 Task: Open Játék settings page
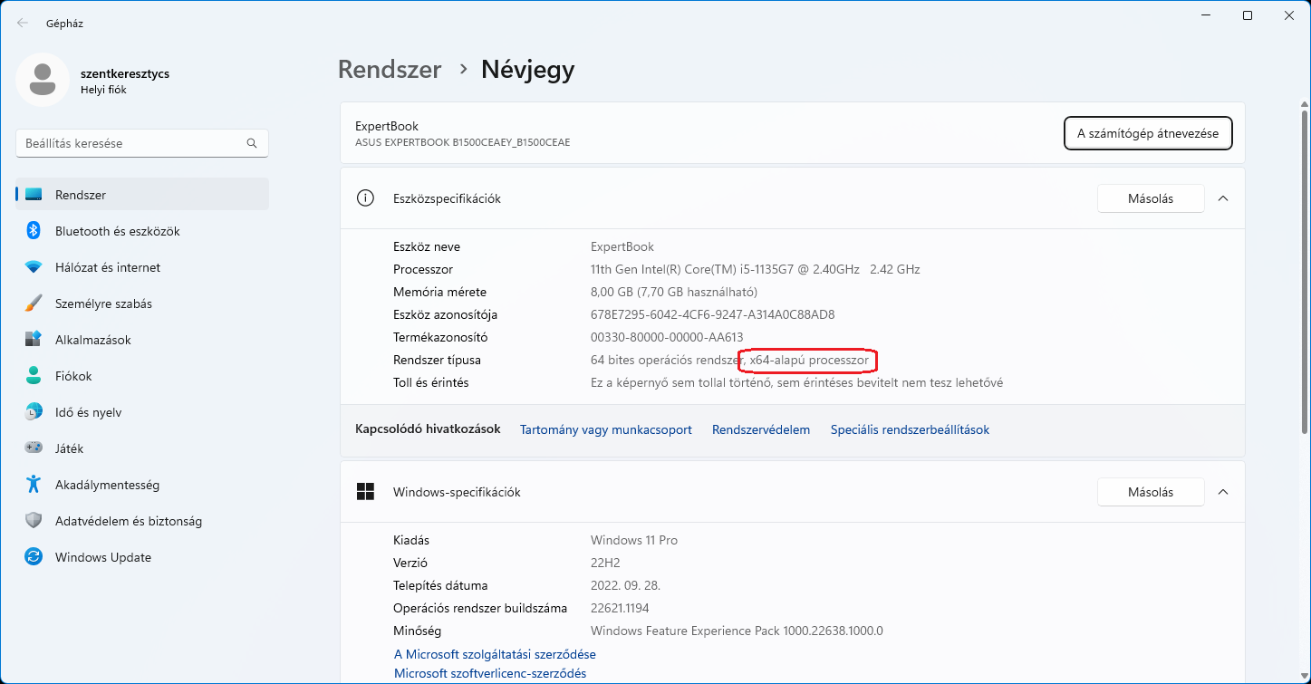(142, 448)
